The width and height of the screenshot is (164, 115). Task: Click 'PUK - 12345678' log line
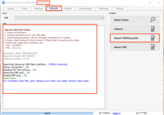pos(14,45)
